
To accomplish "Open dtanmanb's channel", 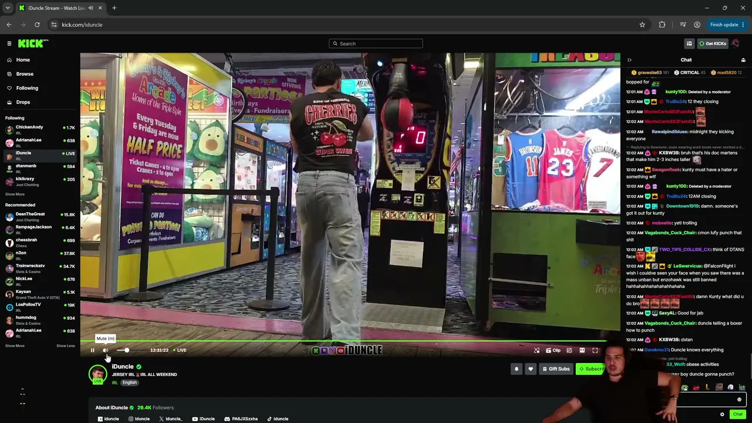I will tap(40, 168).
